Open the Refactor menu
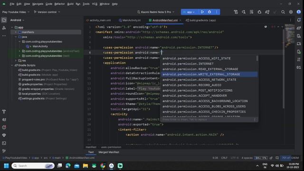 point(59,4)
